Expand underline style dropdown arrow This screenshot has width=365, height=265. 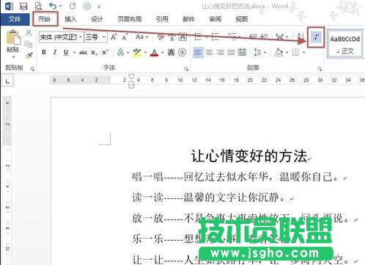(74, 52)
